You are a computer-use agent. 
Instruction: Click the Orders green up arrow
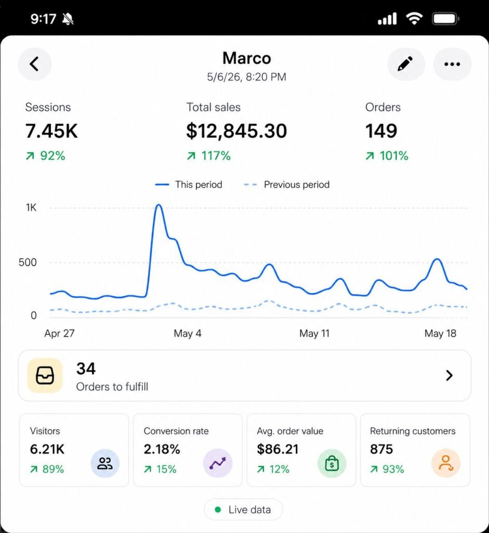click(x=370, y=156)
